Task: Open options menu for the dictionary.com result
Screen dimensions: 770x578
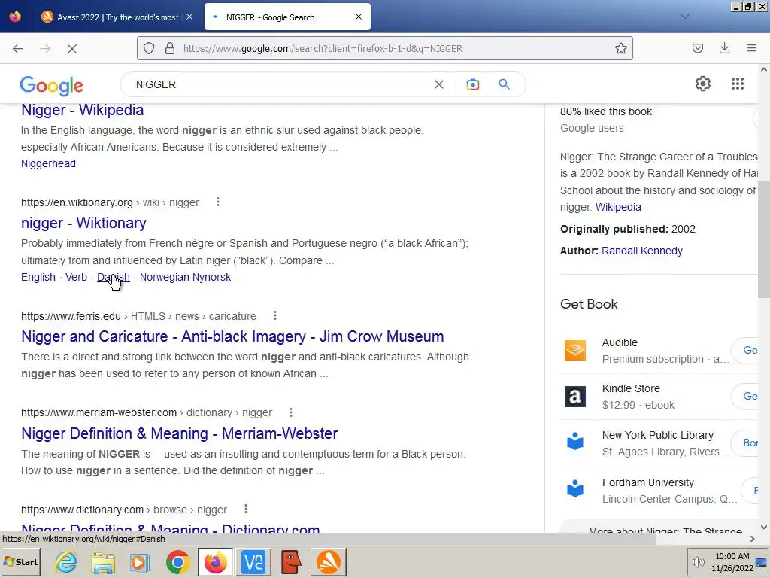Action: click(x=246, y=510)
